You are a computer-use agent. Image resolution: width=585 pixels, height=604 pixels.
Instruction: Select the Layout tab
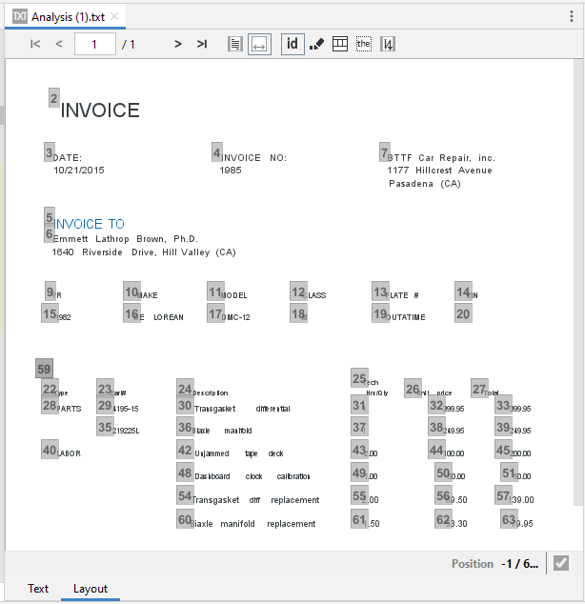click(x=91, y=589)
